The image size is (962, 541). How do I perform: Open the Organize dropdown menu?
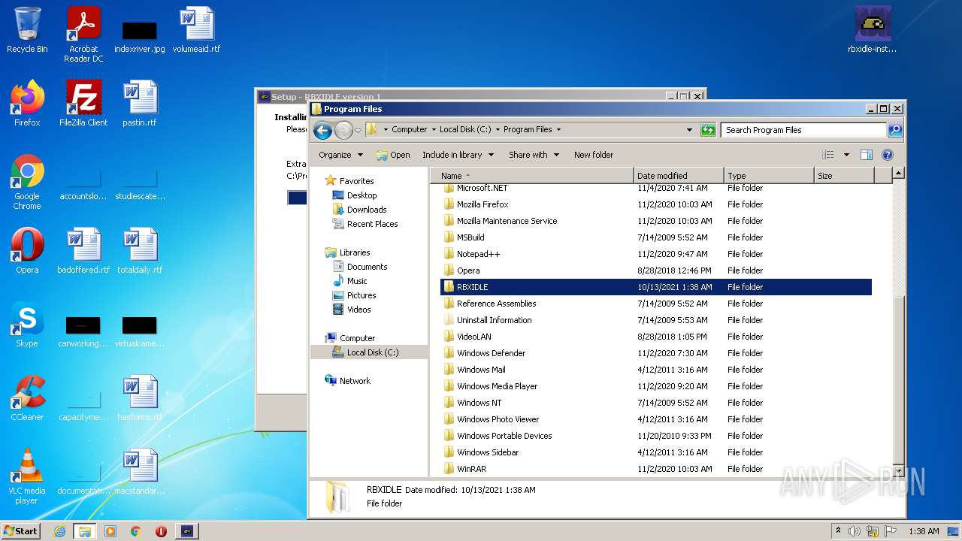pyautogui.click(x=340, y=155)
